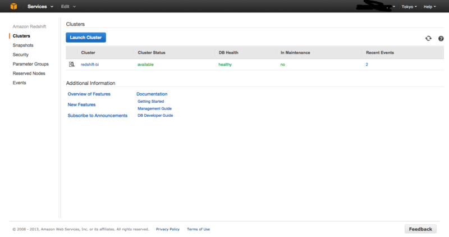The image size is (449, 237).
Task: Open the Getting Started guide
Action: click(x=150, y=102)
